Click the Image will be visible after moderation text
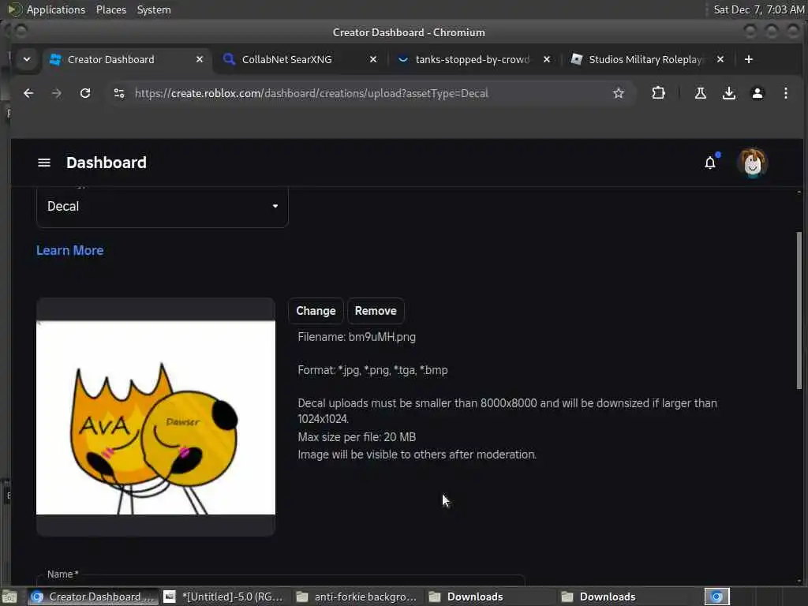This screenshot has height=606, width=808. [x=417, y=454]
